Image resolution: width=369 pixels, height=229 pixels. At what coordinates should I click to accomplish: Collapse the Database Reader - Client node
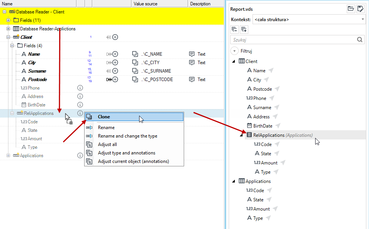pos(5,12)
